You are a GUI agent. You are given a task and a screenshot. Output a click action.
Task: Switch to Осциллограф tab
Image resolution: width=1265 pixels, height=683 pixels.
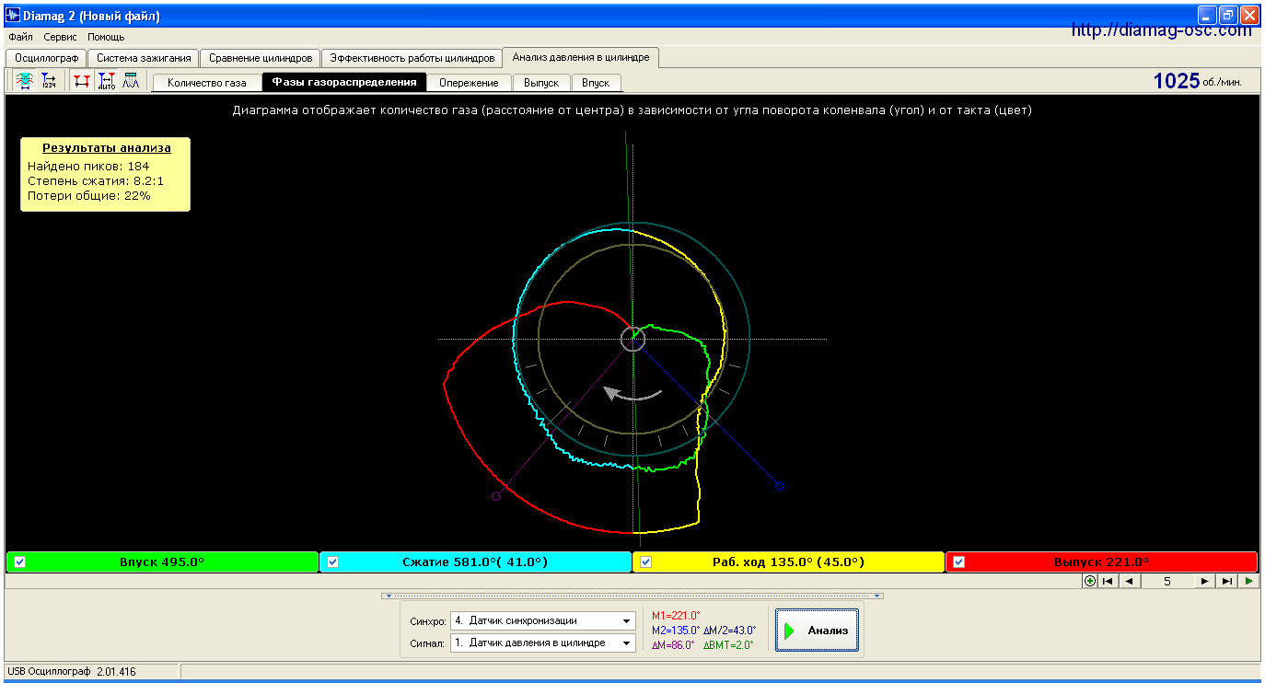pos(47,58)
